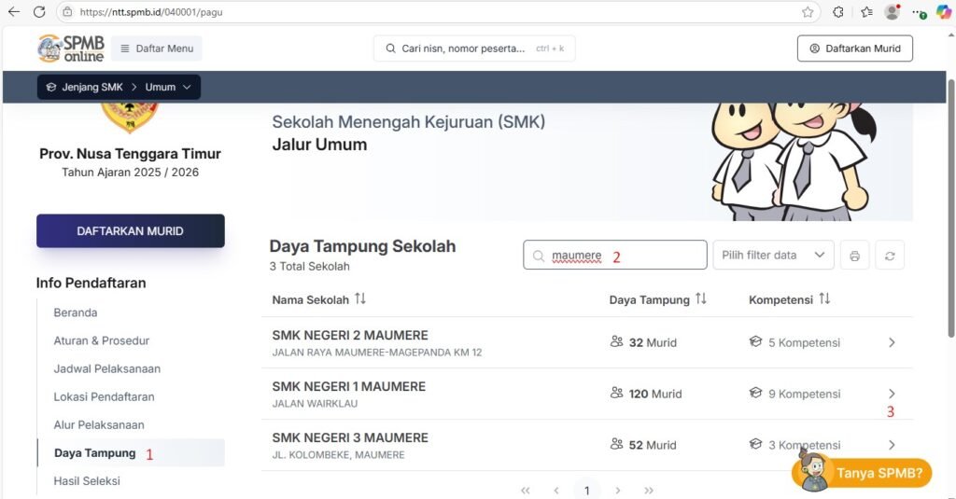Open Jadwal Pelaksanaan menu item

(x=106, y=368)
